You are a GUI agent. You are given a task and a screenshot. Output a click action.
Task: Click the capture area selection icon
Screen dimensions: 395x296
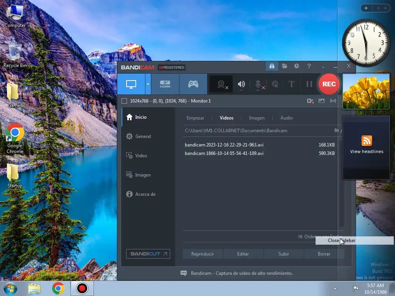[x=124, y=101]
